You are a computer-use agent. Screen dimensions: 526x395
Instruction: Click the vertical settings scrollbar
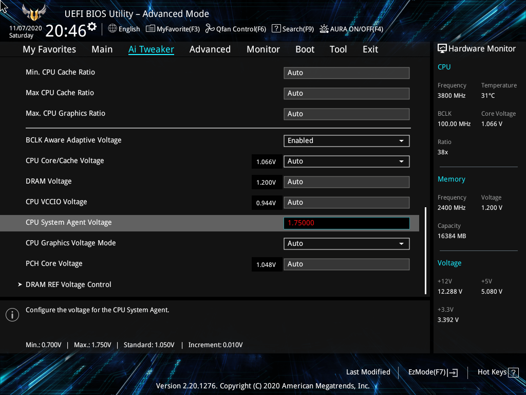[x=426, y=250]
